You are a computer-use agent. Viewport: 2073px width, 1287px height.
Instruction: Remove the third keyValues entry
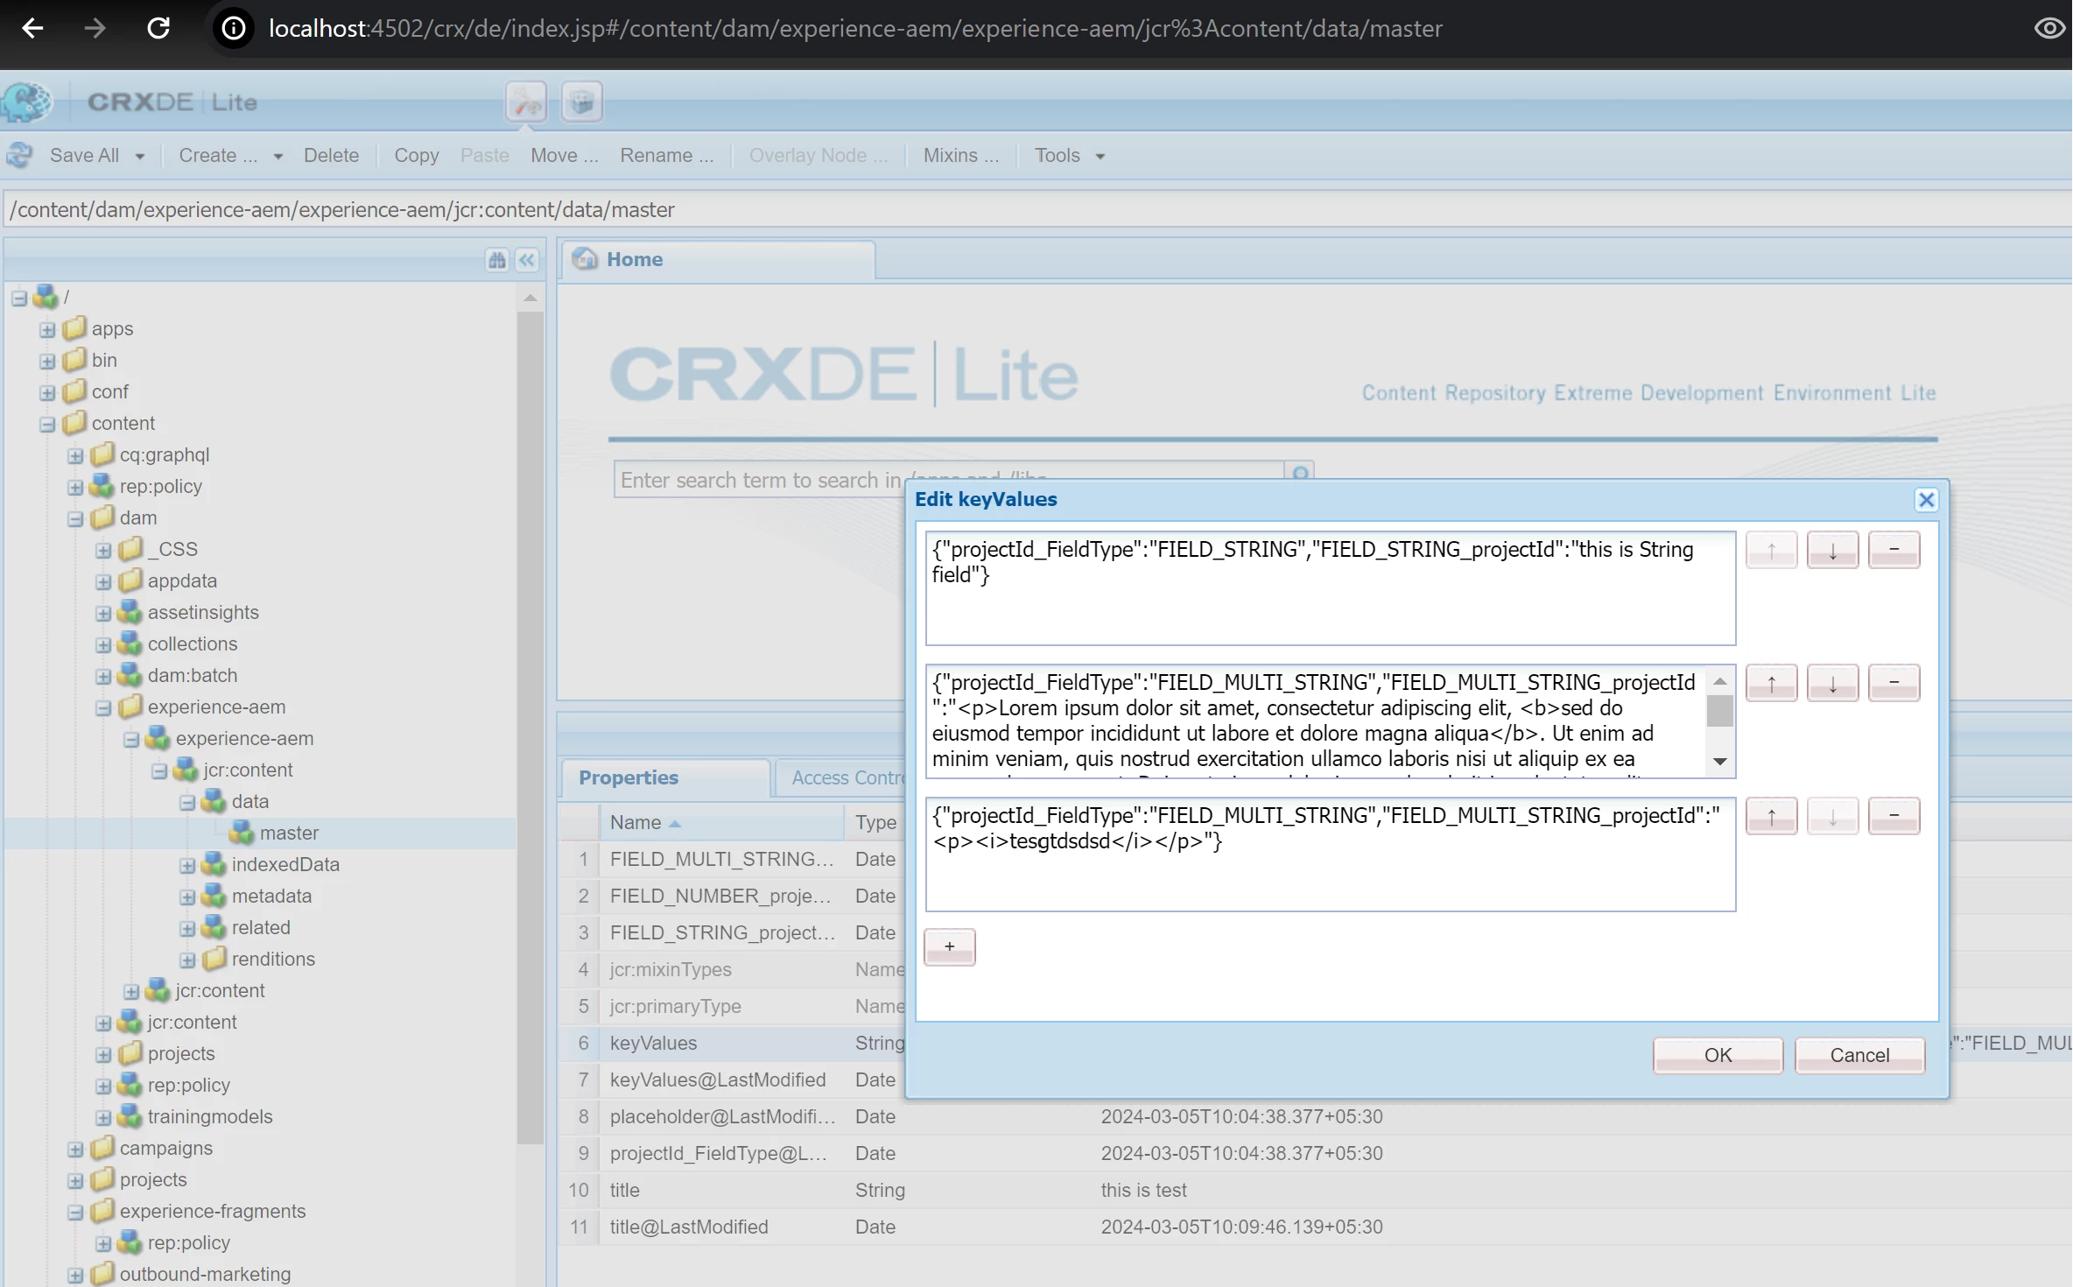tap(1894, 816)
